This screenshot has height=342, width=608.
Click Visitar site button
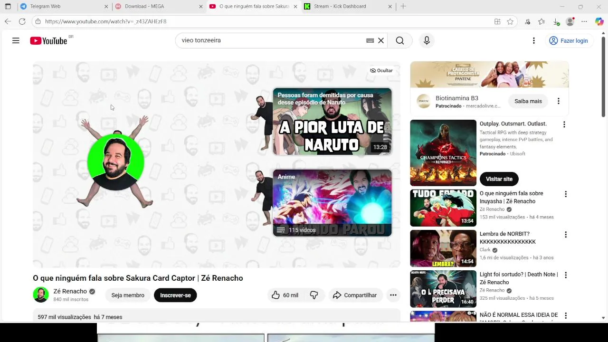click(499, 179)
